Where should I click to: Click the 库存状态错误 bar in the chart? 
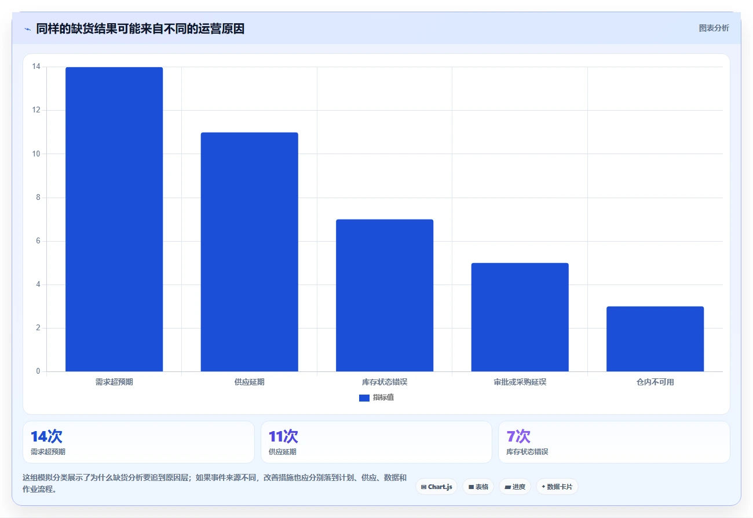(x=385, y=296)
